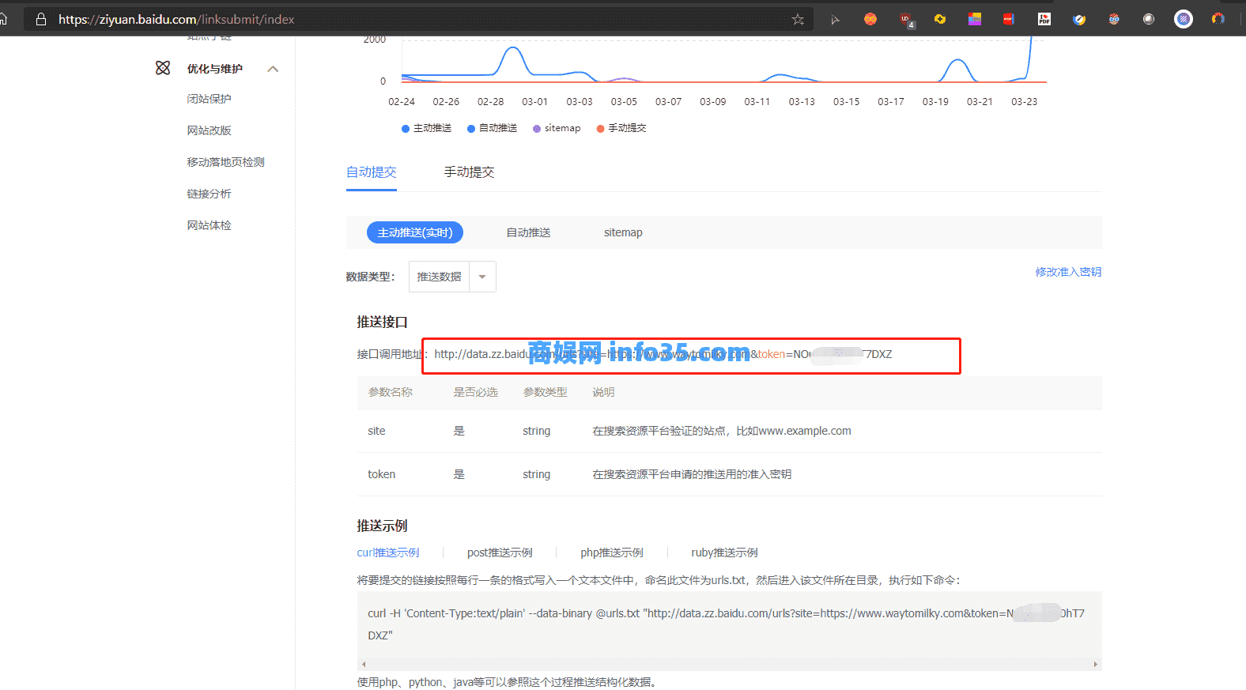Click the 02-24 date label on chart

[x=402, y=102]
